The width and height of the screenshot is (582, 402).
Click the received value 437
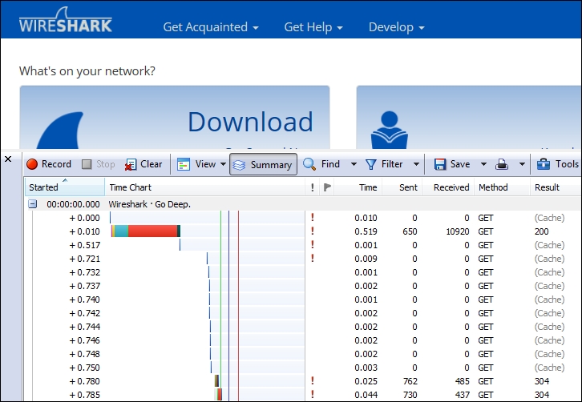[x=462, y=395]
